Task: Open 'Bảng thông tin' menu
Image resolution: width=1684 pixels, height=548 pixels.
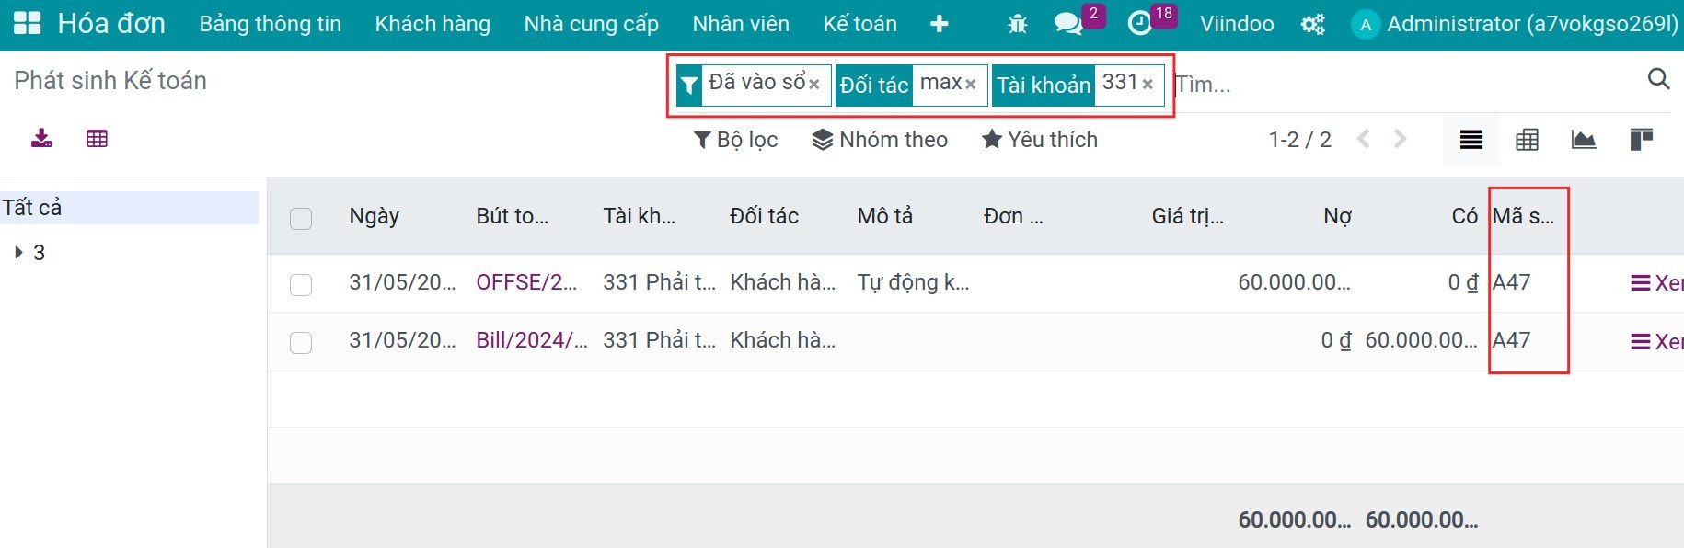Action: pyautogui.click(x=271, y=24)
